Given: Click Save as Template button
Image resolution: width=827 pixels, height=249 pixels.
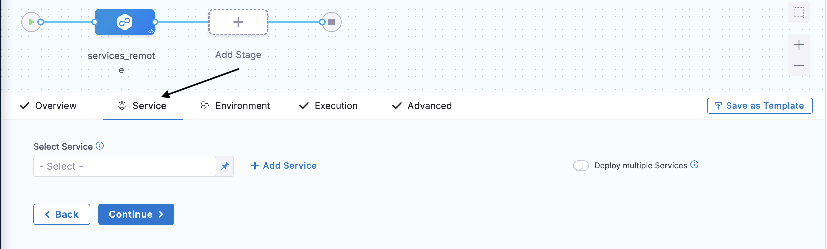Looking at the screenshot, I should pos(760,106).
